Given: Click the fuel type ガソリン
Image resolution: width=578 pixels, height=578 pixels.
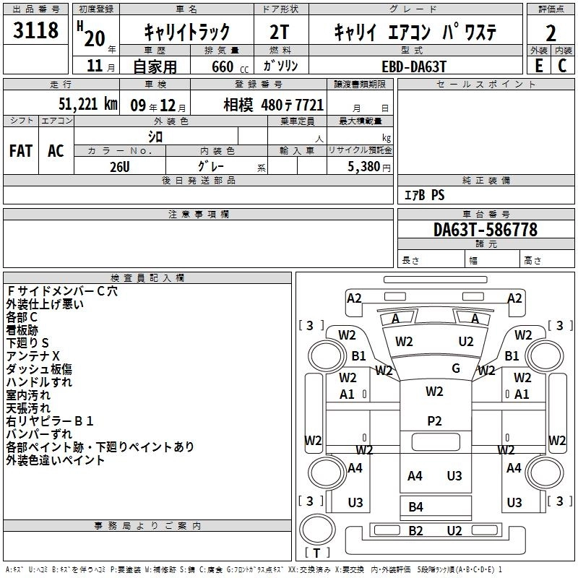Looking at the screenshot, I should point(280,66).
